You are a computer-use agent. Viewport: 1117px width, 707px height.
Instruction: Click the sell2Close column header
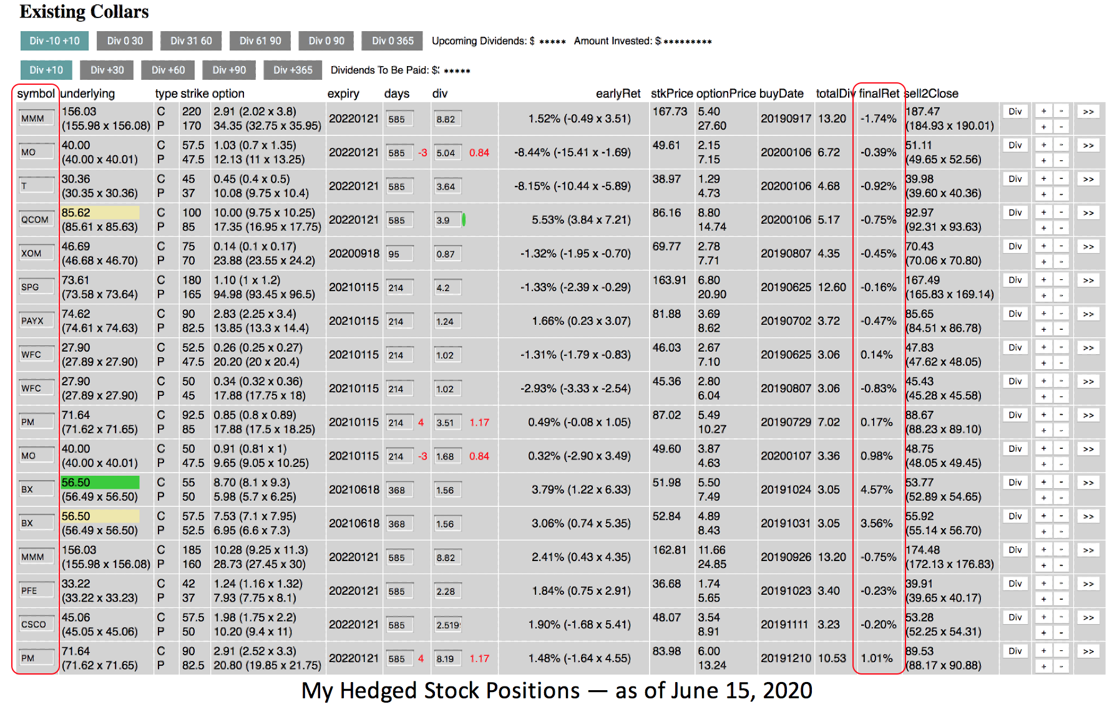(x=932, y=94)
